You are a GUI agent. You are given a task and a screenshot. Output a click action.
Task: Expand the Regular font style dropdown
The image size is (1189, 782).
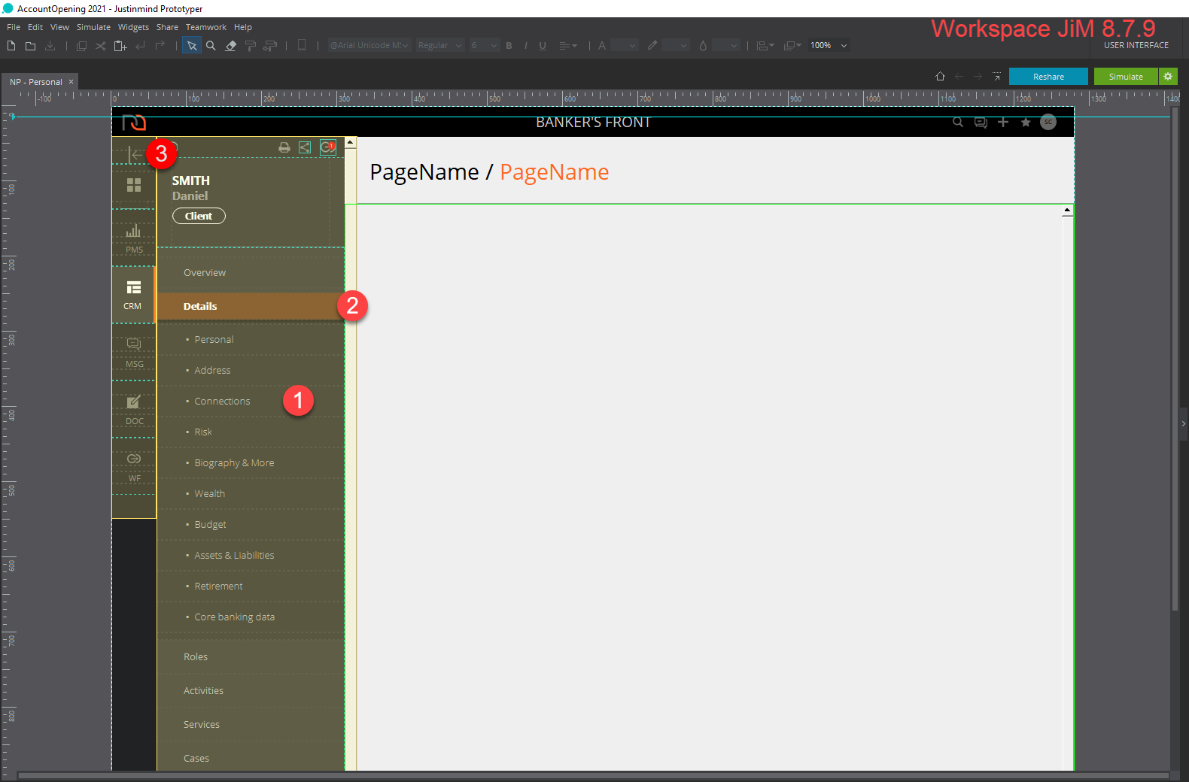(439, 46)
